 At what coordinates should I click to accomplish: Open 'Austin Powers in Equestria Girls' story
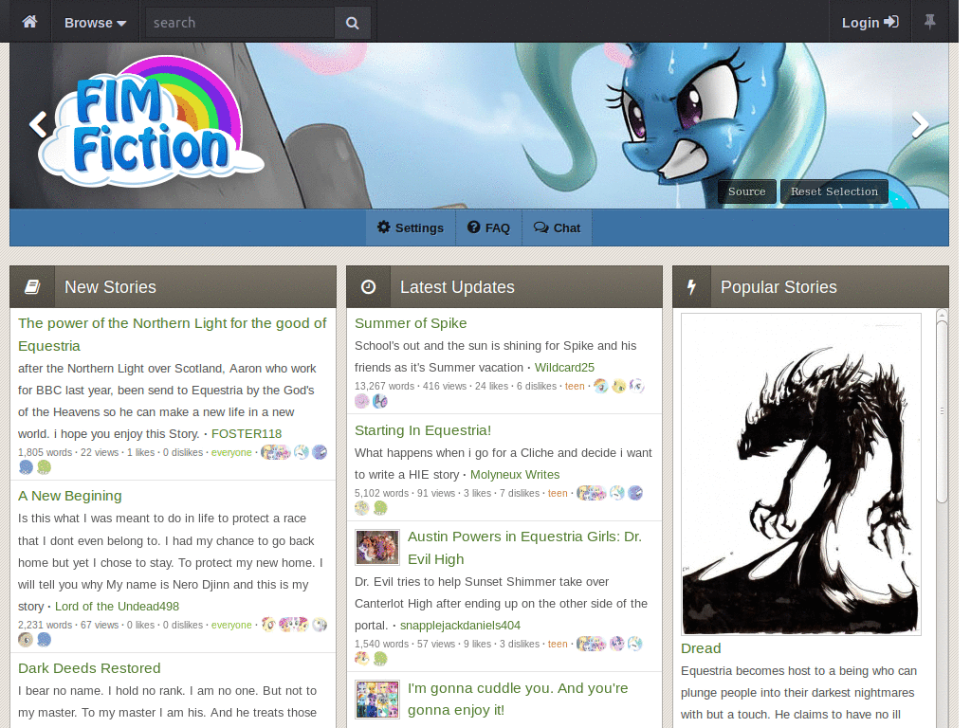(524, 548)
